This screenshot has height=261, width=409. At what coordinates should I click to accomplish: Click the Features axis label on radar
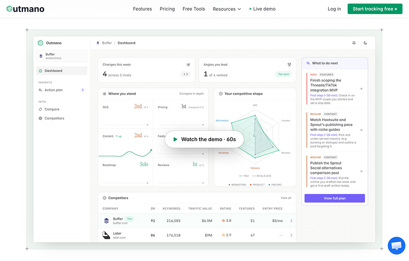click(255, 168)
